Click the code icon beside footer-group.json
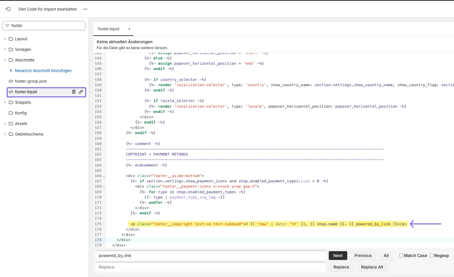 click(11, 81)
